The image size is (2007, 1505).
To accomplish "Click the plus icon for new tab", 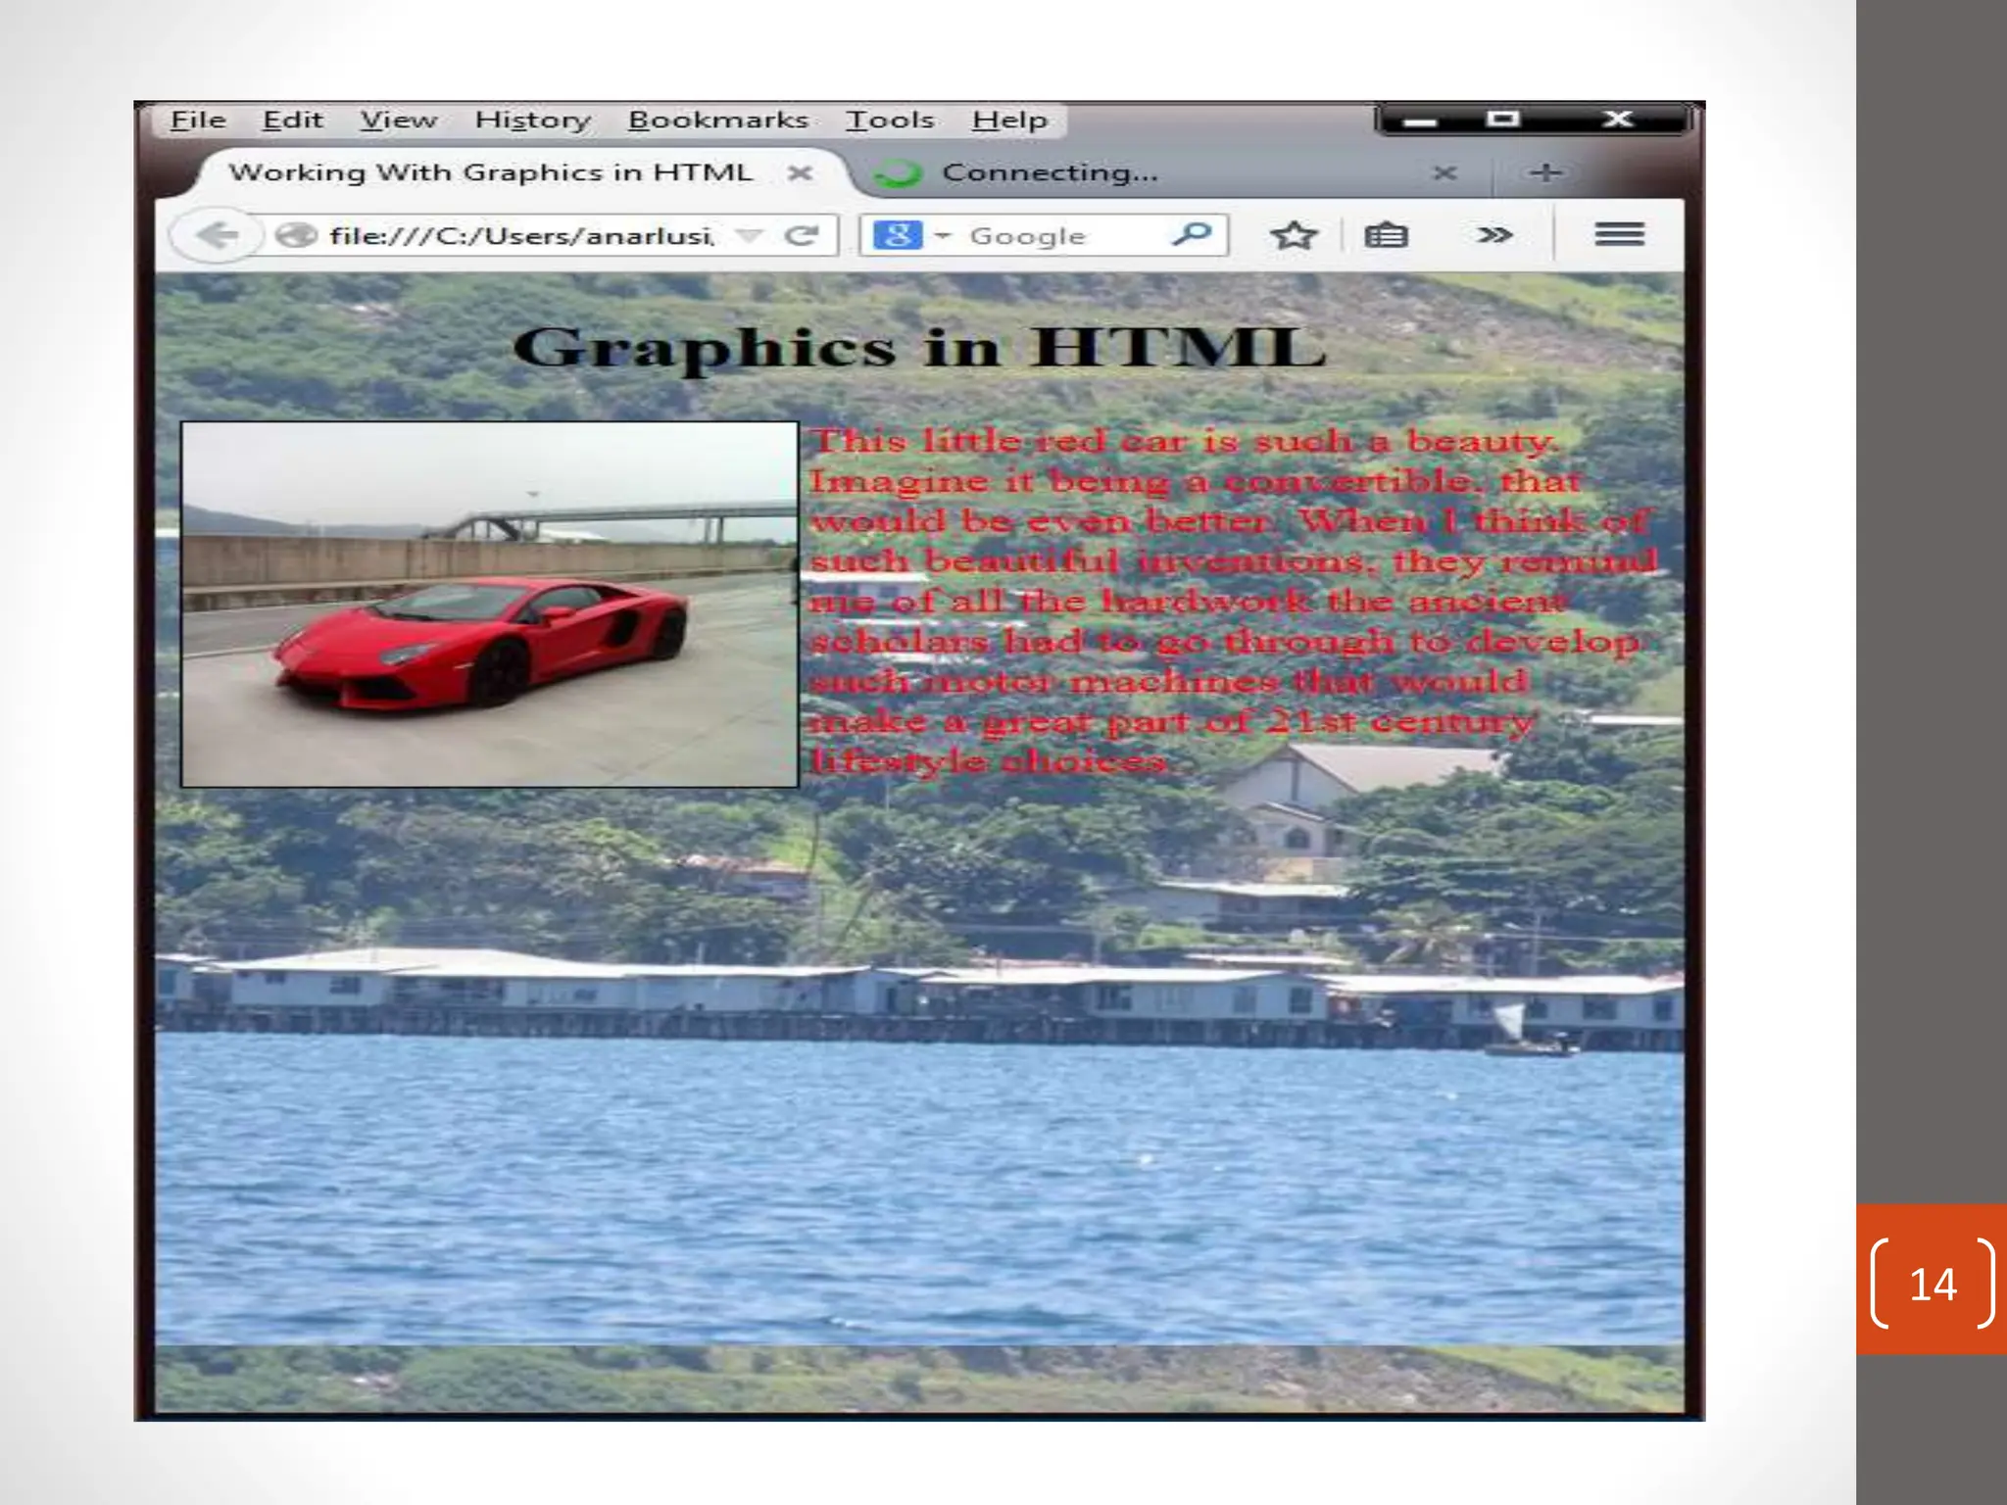I will coord(1545,173).
